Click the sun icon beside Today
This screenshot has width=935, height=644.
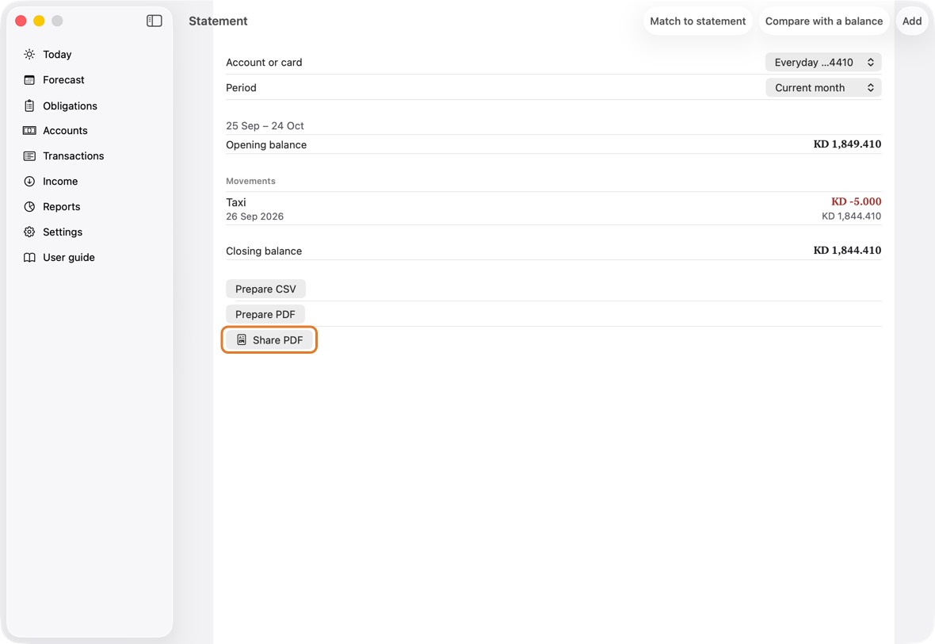29,54
